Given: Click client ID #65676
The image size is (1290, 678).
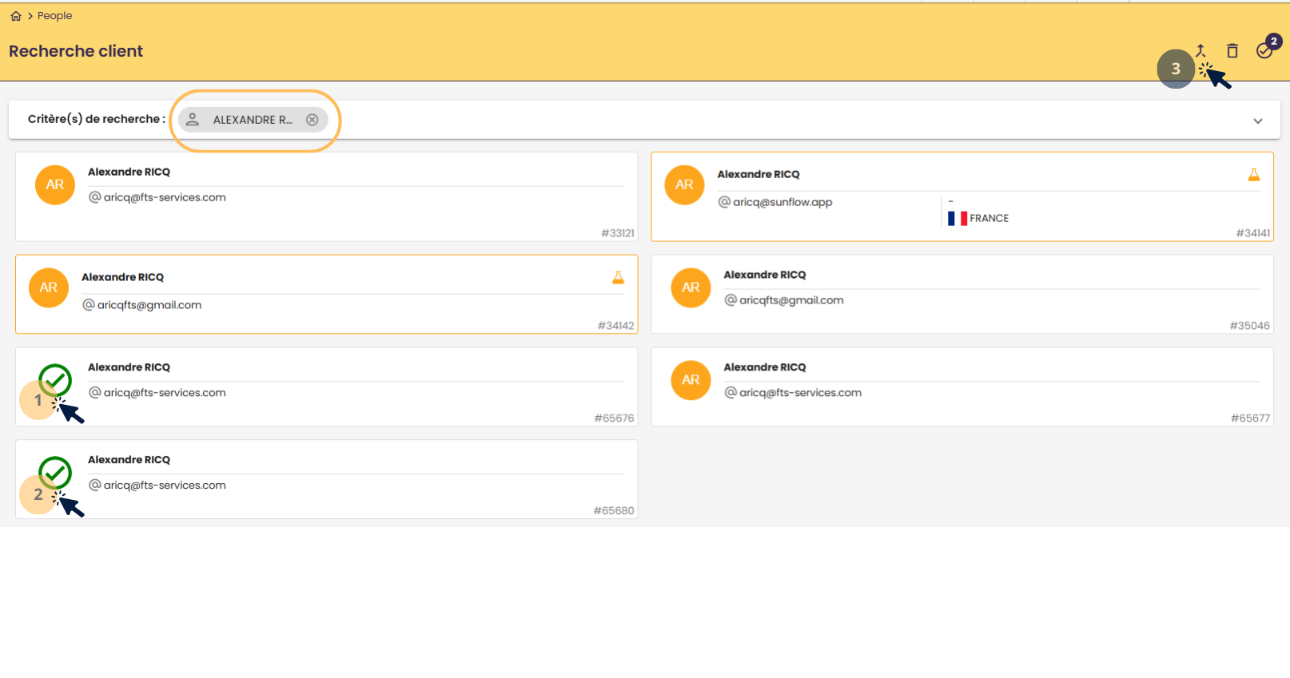Looking at the screenshot, I should pyautogui.click(x=615, y=418).
